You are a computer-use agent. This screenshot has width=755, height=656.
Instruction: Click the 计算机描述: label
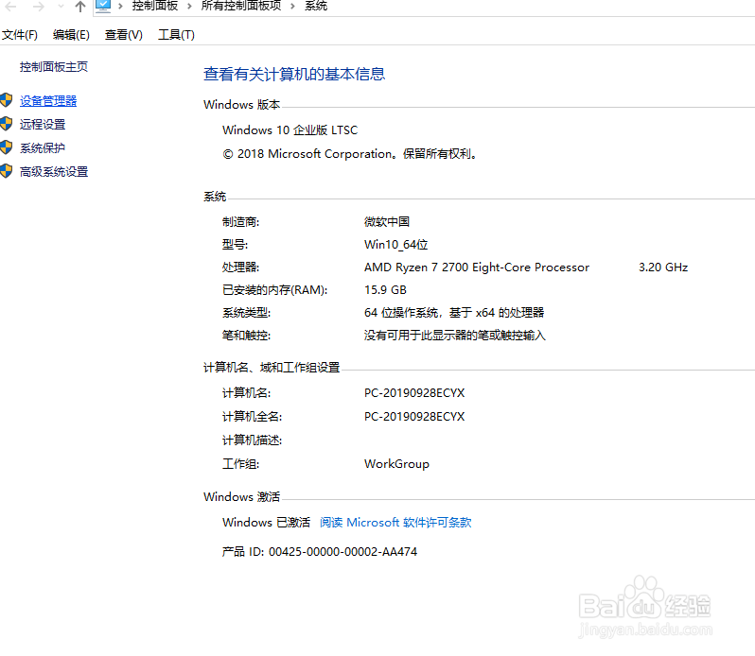(x=253, y=440)
